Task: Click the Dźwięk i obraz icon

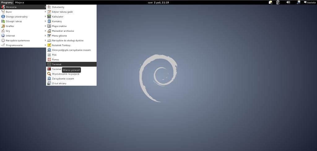Action: (x=3, y=21)
